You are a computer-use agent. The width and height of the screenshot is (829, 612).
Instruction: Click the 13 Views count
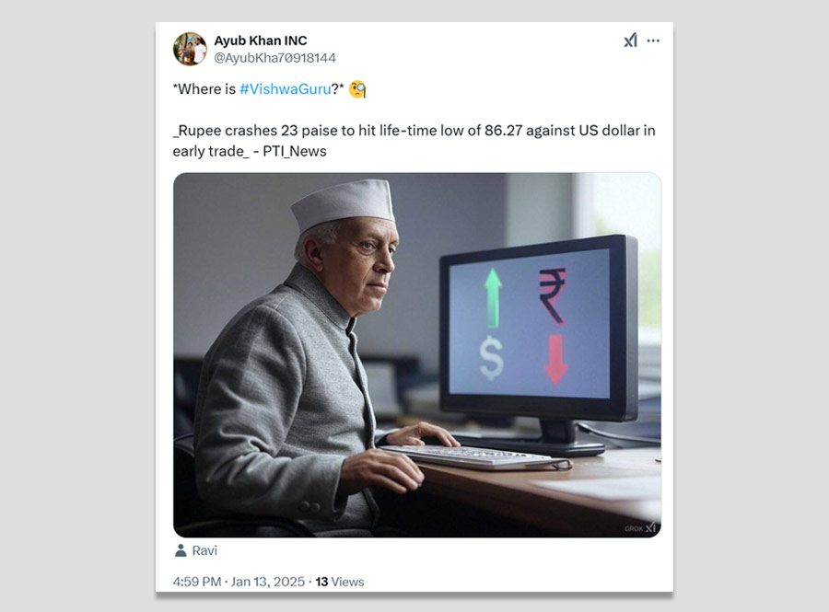(x=339, y=582)
